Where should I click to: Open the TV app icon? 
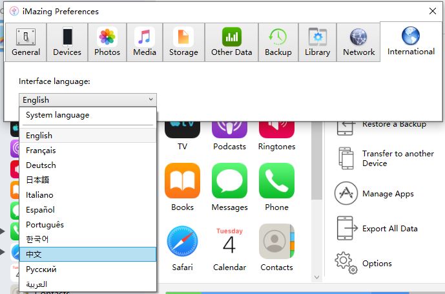coord(182,130)
